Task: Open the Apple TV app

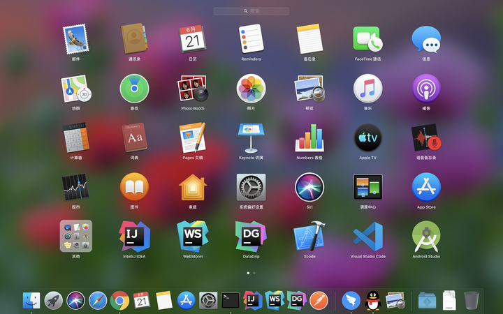Action: pyautogui.click(x=367, y=137)
